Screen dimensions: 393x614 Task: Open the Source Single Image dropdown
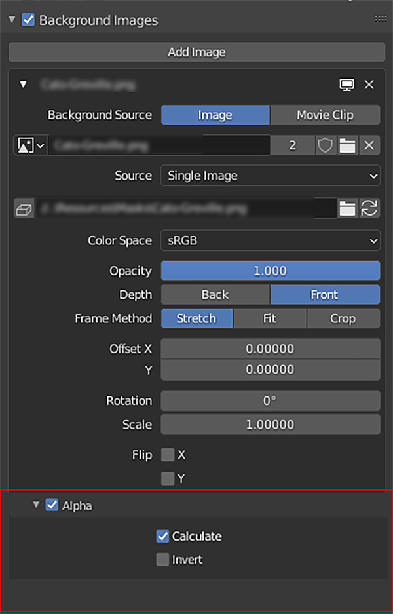tap(271, 176)
